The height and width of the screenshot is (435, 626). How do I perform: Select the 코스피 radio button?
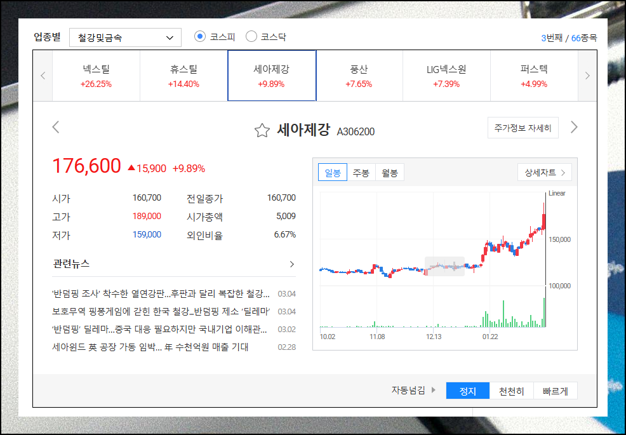[200, 37]
